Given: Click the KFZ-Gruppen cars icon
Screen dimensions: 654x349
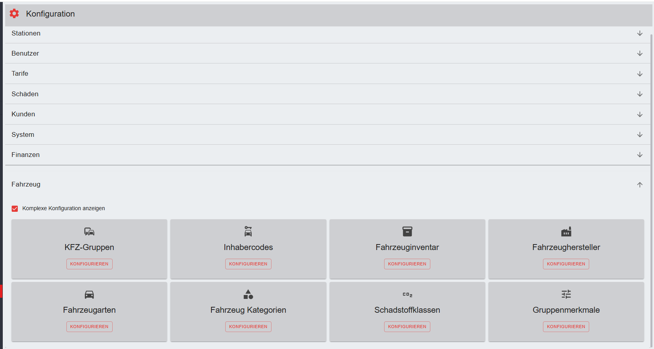Looking at the screenshot, I should pyautogui.click(x=89, y=231).
